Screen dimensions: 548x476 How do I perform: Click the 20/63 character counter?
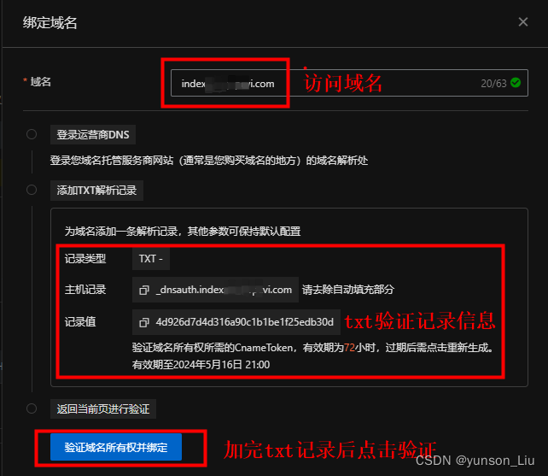493,83
